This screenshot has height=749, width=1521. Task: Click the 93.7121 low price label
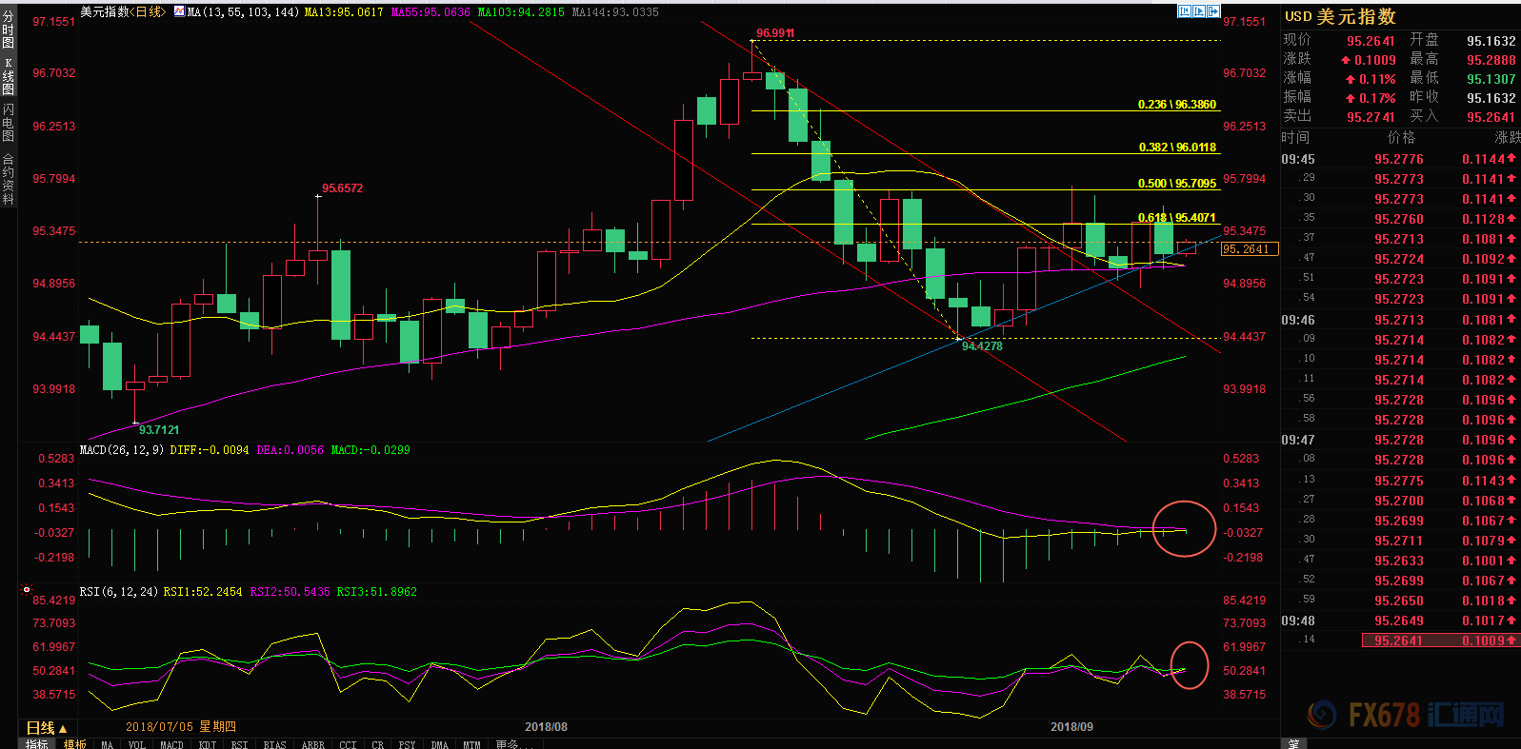point(159,430)
